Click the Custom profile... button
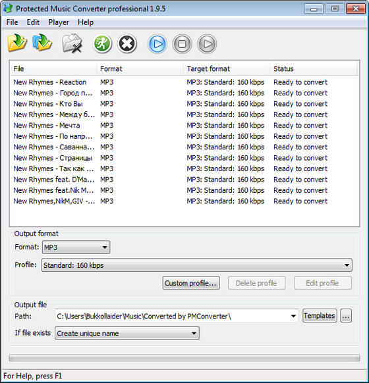Image resolution: width=369 pixels, height=383 pixels. click(191, 283)
